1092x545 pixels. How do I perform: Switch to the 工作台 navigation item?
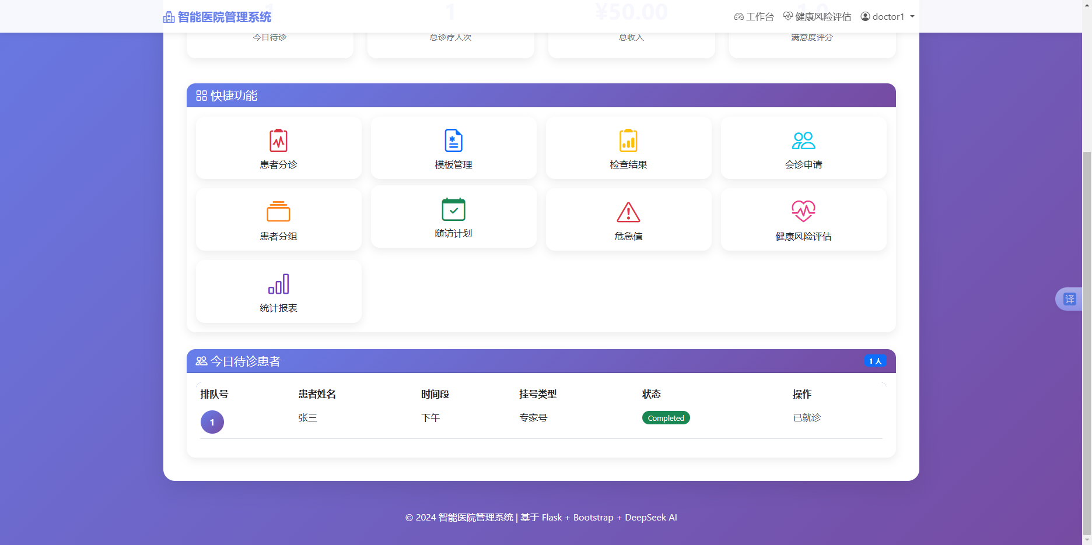754,16
